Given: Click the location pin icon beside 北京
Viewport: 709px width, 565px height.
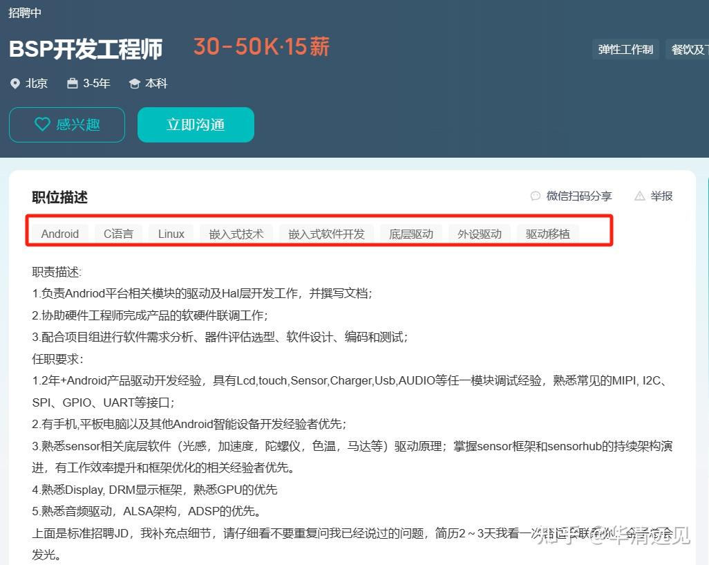Looking at the screenshot, I should (x=15, y=84).
